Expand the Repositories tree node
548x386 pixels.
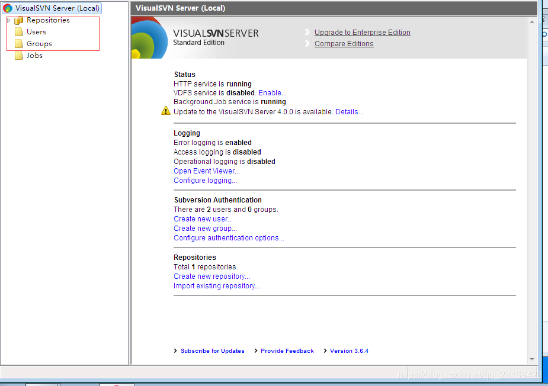9,20
